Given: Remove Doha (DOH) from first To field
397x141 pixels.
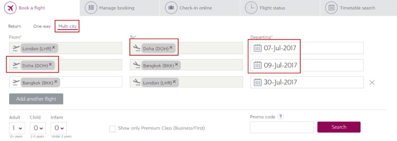Looking at the screenshot, I should (171, 47).
